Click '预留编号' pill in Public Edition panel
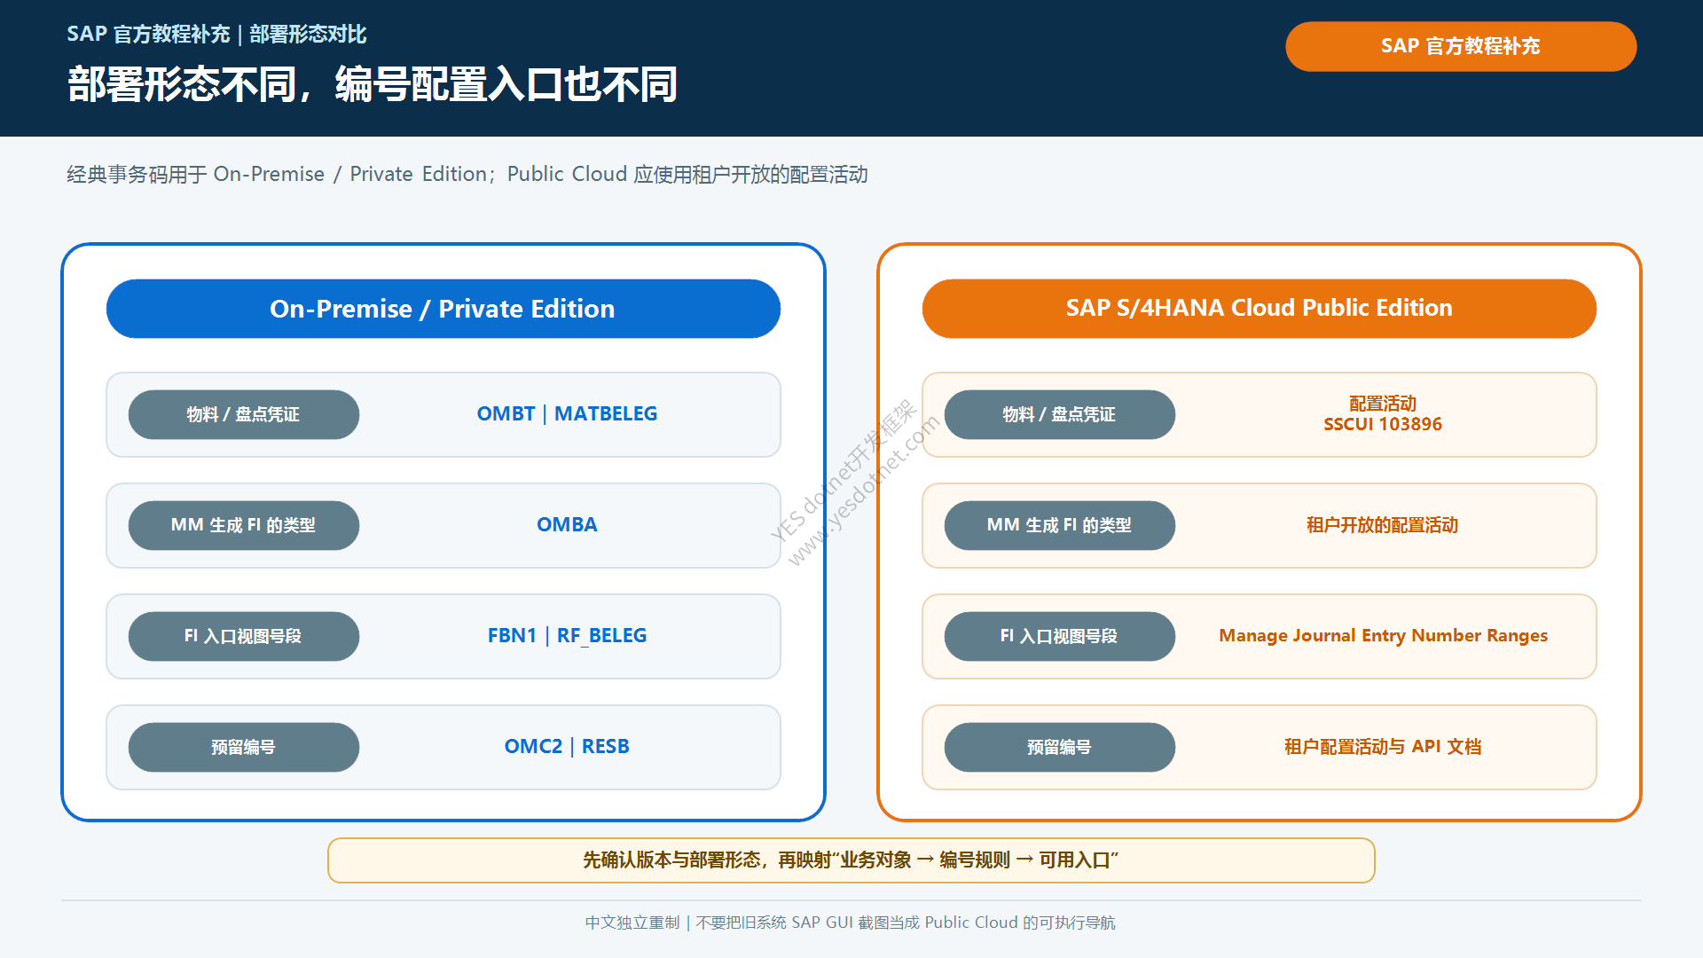1703x958 pixels. [x=1060, y=747]
